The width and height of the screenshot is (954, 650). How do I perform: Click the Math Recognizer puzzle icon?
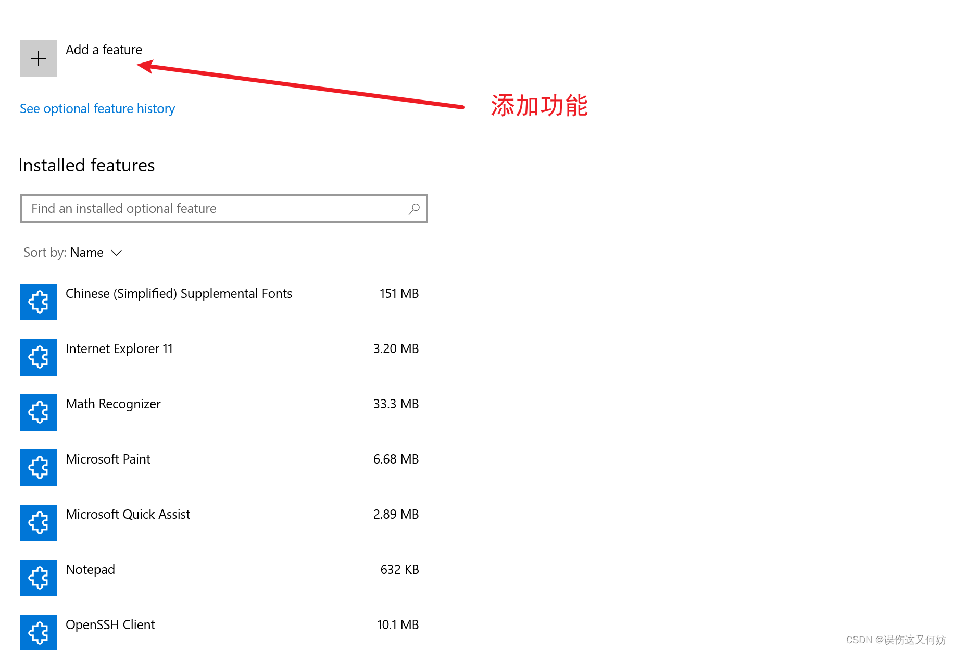39,413
